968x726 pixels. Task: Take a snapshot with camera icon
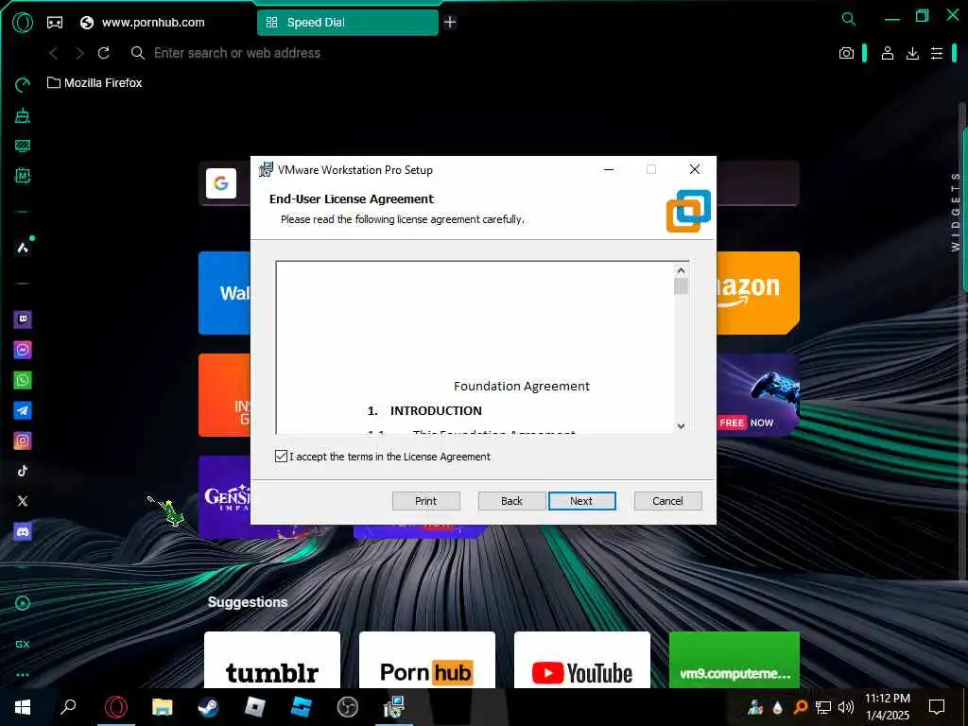pos(846,53)
